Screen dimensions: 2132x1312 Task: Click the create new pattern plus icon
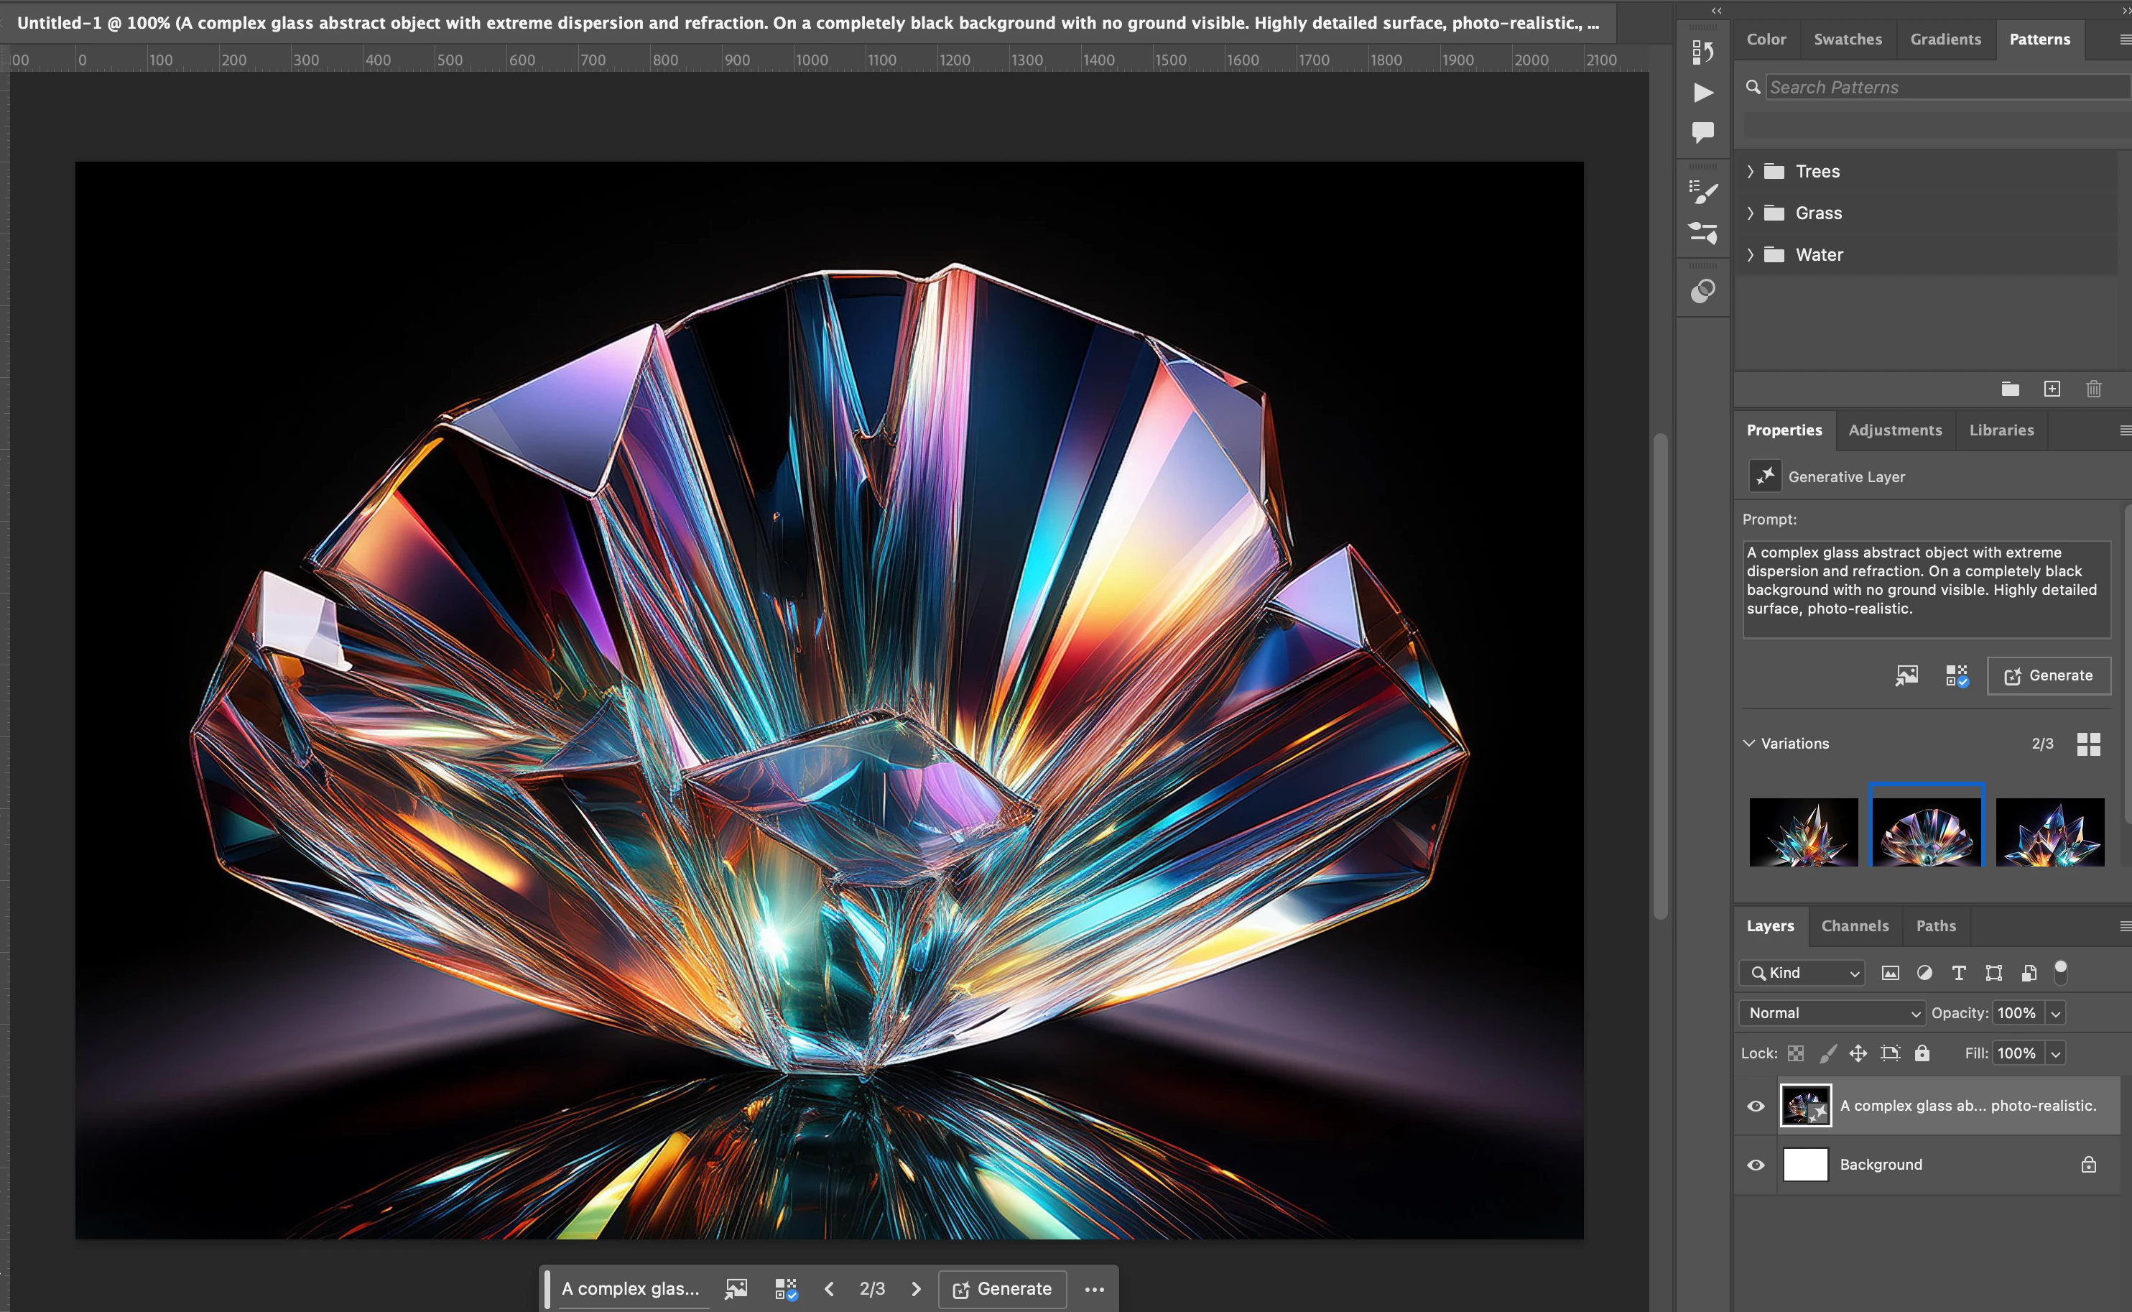pos(2052,389)
